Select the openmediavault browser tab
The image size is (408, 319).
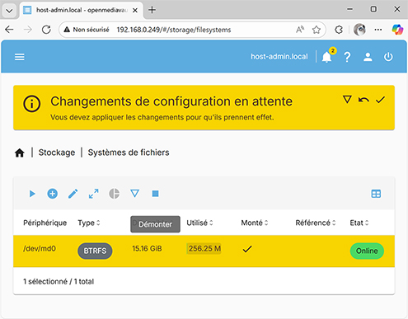(x=82, y=10)
